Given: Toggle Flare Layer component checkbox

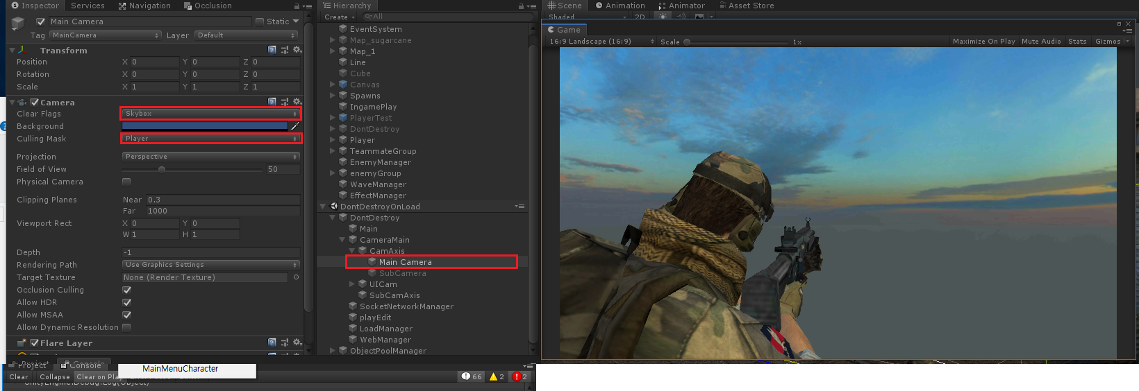Looking at the screenshot, I should [x=34, y=342].
